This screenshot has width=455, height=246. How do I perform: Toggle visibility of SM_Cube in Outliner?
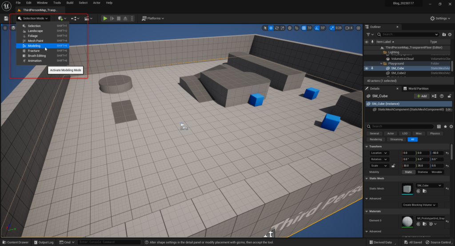(x=367, y=68)
